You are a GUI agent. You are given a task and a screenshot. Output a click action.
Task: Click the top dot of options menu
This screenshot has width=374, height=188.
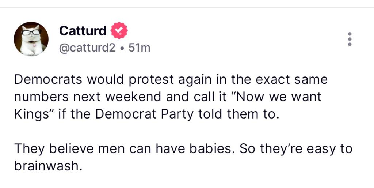(350, 34)
